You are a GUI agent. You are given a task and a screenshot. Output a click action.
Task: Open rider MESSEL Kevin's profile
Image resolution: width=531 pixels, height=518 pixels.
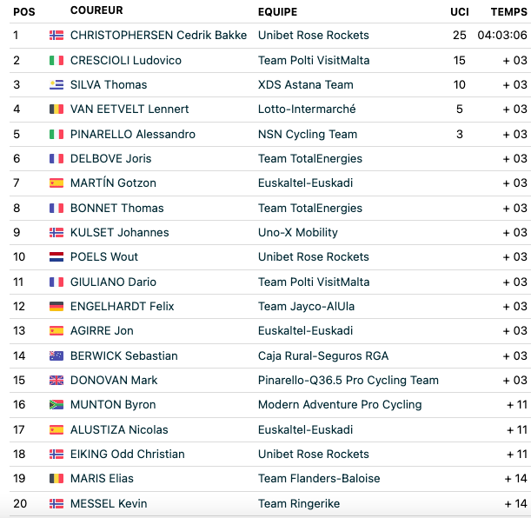109,503
